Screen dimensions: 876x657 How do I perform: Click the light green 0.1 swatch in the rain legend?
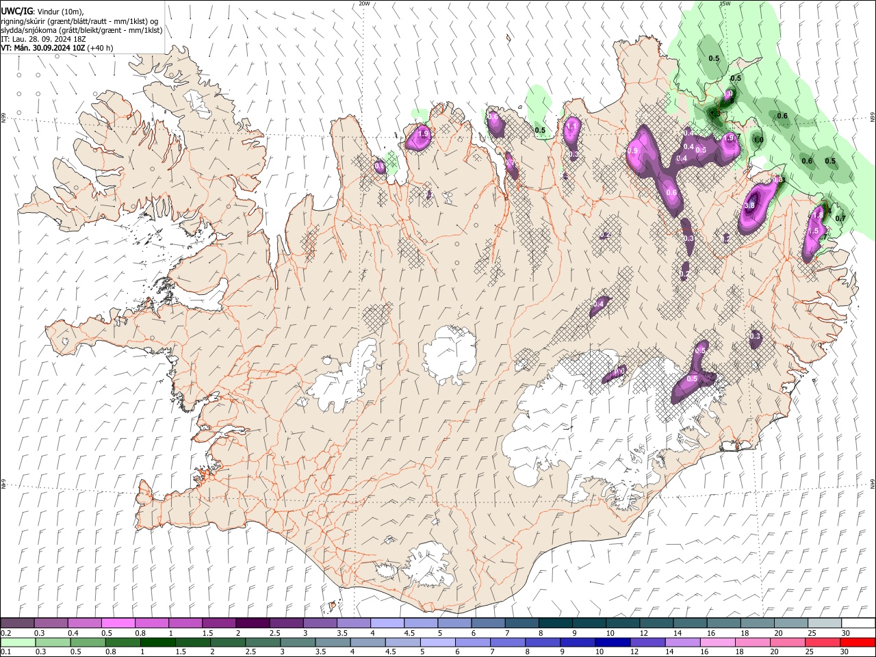(x=18, y=642)
